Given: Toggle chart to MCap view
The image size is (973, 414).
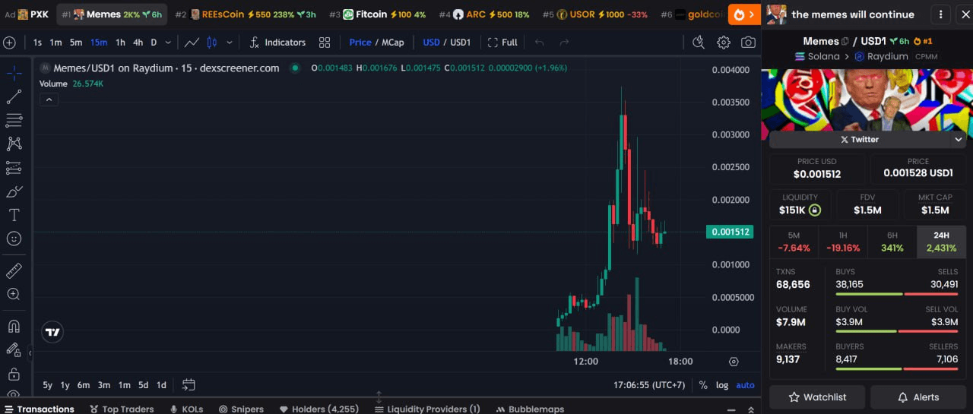Looking at the screenshot, I should pos(392,43).
